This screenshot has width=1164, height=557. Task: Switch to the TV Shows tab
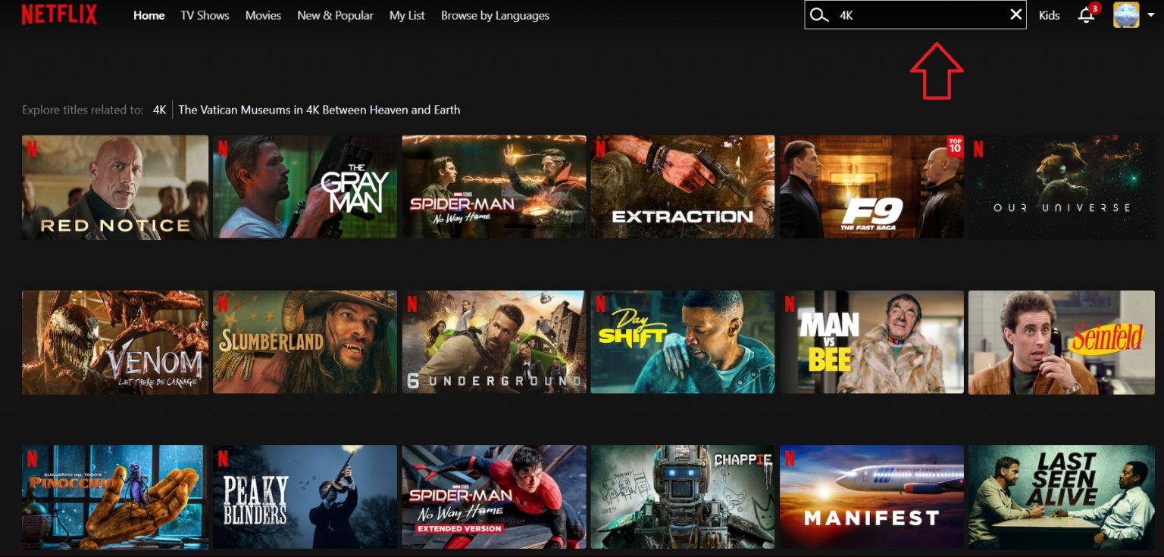coord(204,15)
